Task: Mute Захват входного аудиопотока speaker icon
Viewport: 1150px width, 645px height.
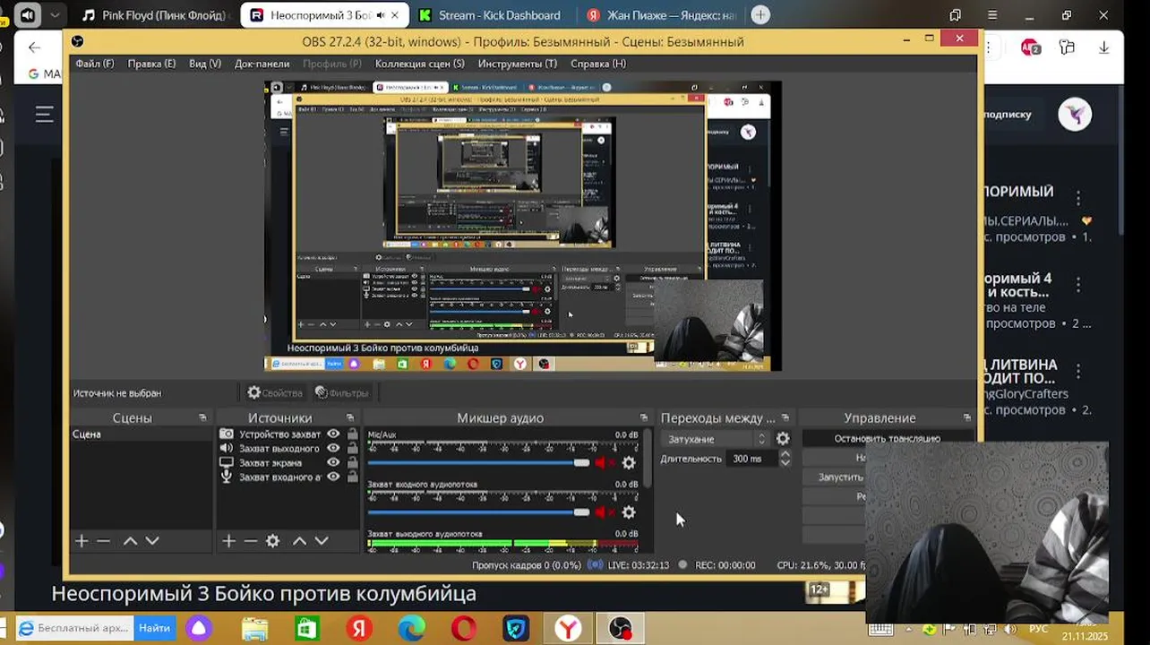Action: [601, 512]
